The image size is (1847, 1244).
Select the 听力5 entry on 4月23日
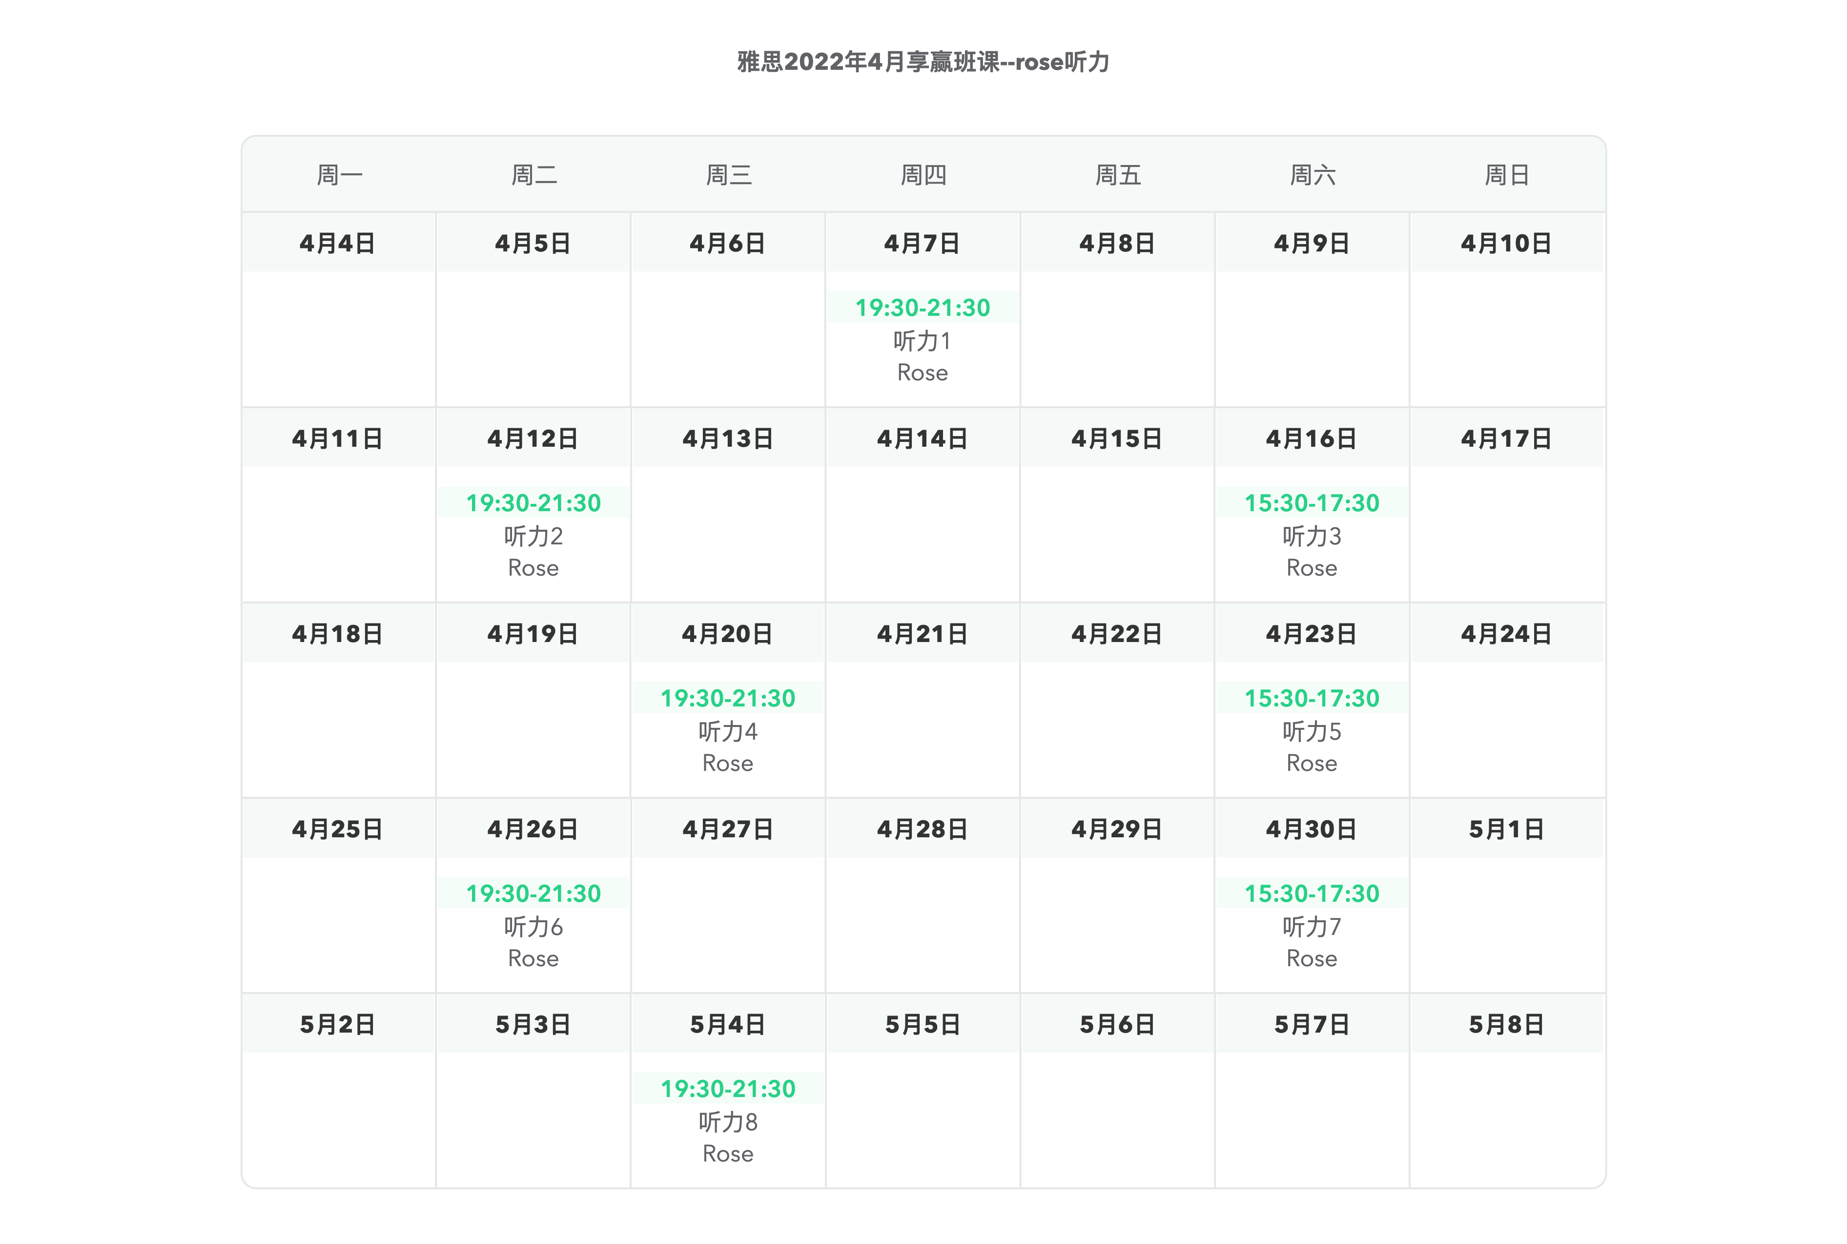click(x=1312, y=731)
